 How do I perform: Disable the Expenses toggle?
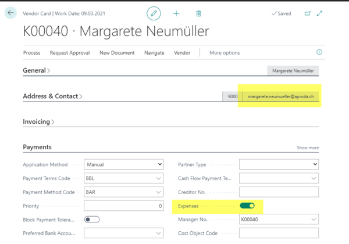[x=247, y=205]
